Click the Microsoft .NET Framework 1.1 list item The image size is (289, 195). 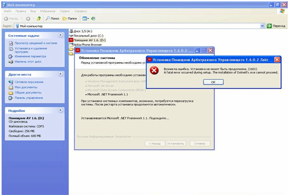coord(107,94)
